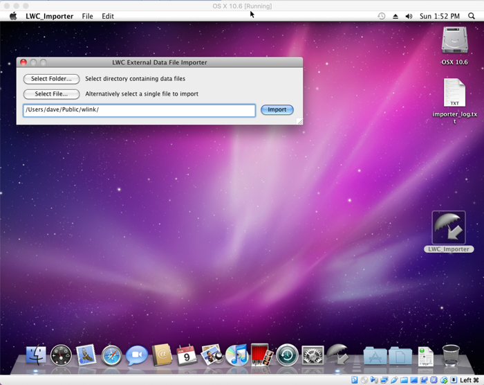Click the VirtualBox display status icon
The image size is (484, 385).
[414, 380]
